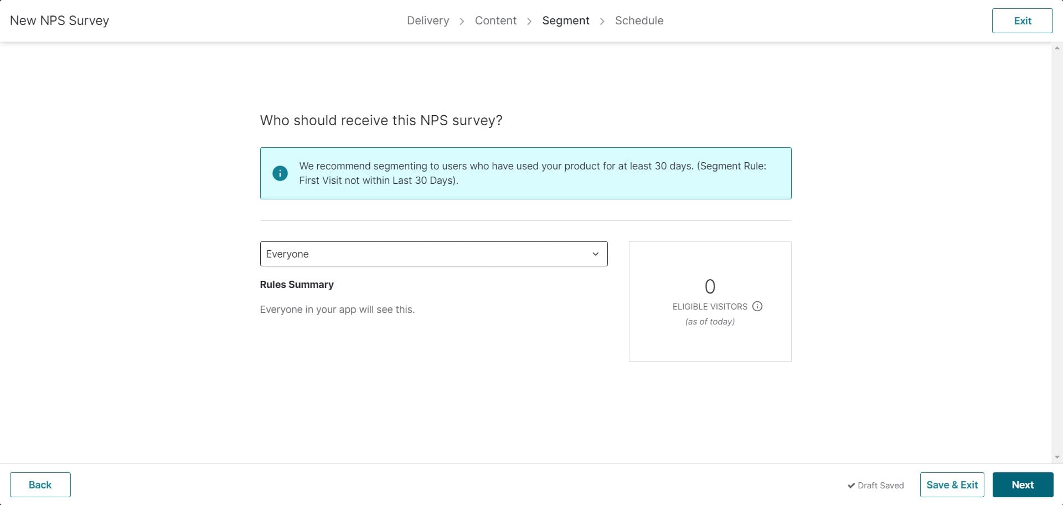Click the scrollbar down arrow

pyautogui.click(x=1058, y=458)
